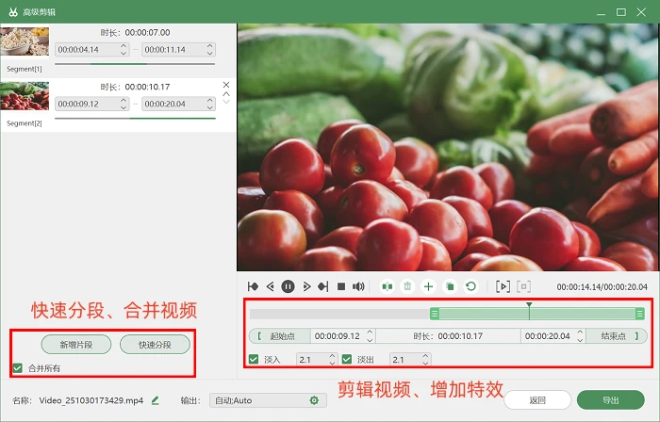Split the clip with the green split icon
Image resolution: width=660 pixels, height=422 pixels.
pos(387,286)
